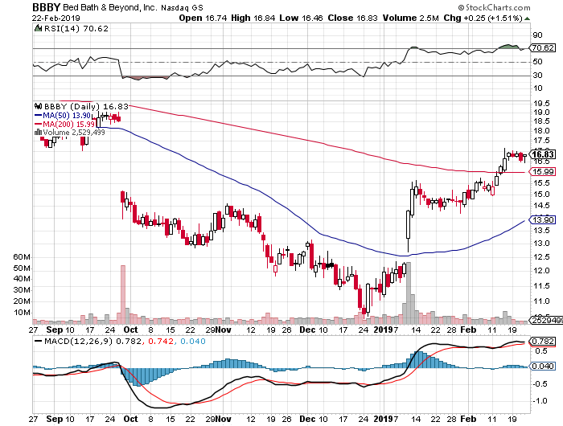This screenshot has height=426, width=563.
Task: Click the 0.040 histogram tag on MACD axis
Action: [543, 367]
